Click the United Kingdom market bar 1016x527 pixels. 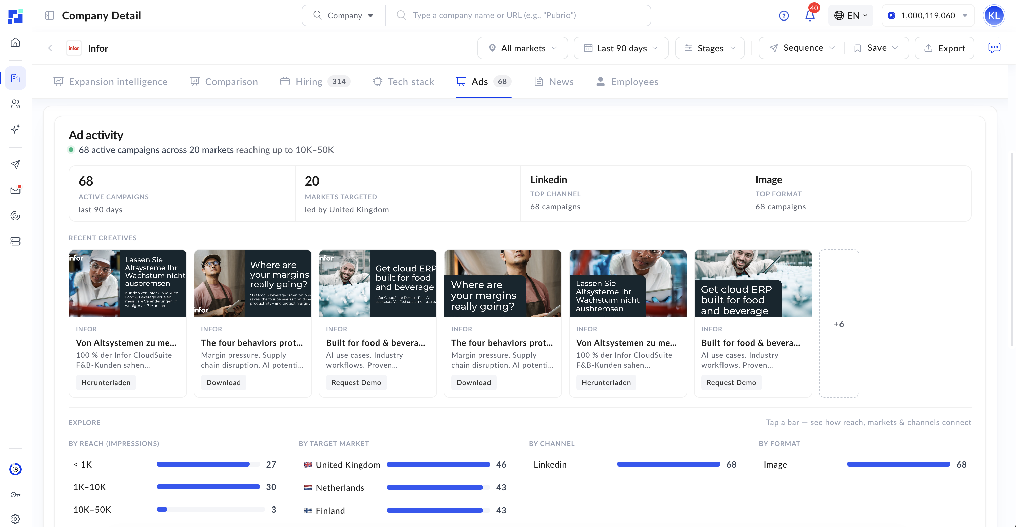click(438, 464)
